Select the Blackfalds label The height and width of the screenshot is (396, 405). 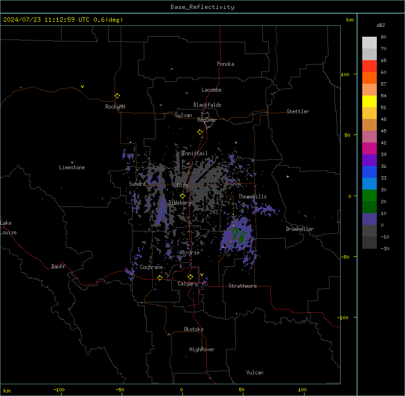click(207, 105)
